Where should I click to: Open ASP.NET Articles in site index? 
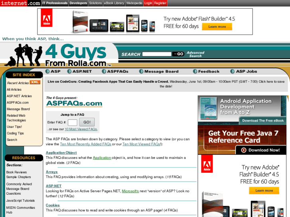(19, 96)
